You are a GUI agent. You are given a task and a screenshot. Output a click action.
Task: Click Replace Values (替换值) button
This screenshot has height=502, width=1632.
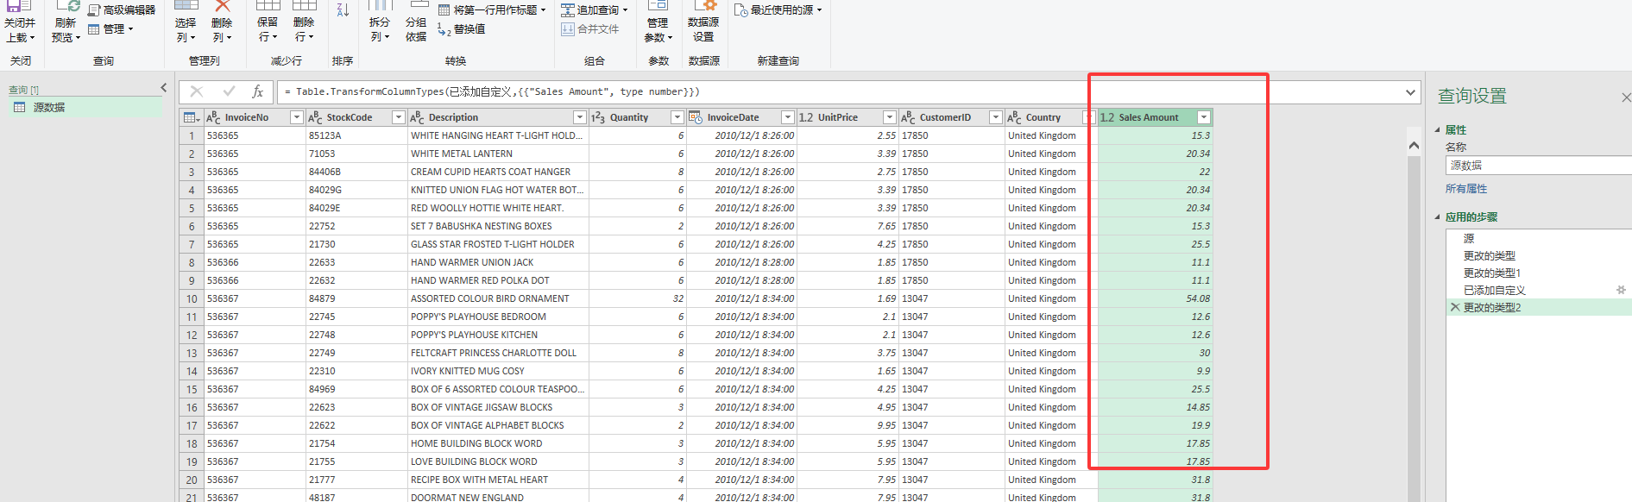(462, 29)
